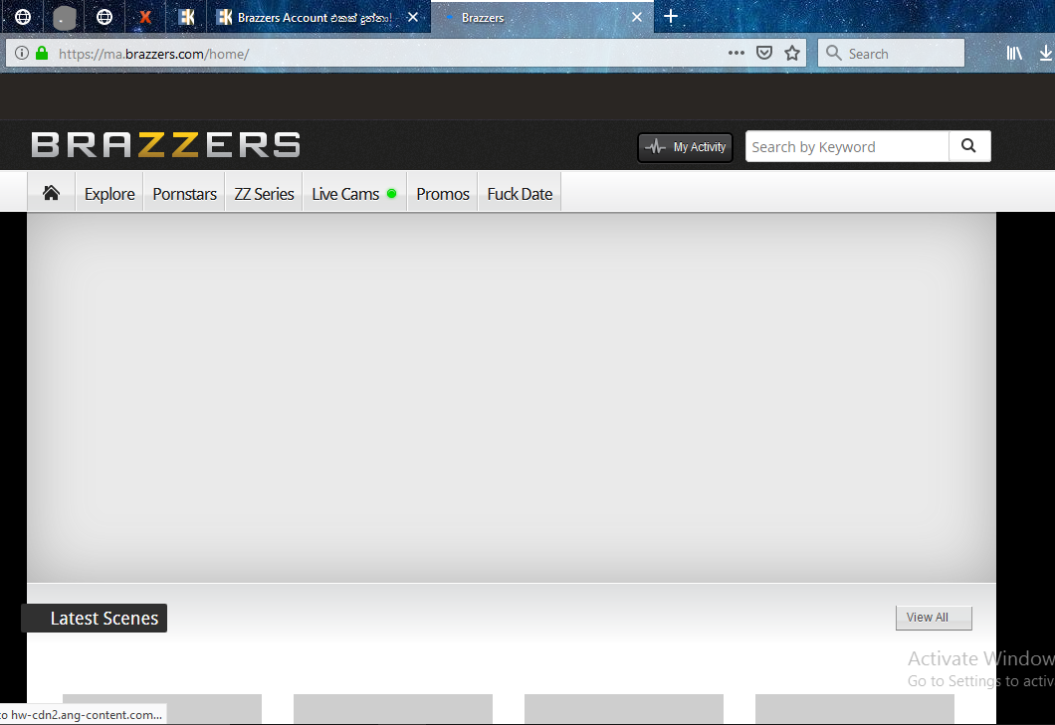Click the View All button
Screen dimensions: 1055x725
(x=934, y=618)
